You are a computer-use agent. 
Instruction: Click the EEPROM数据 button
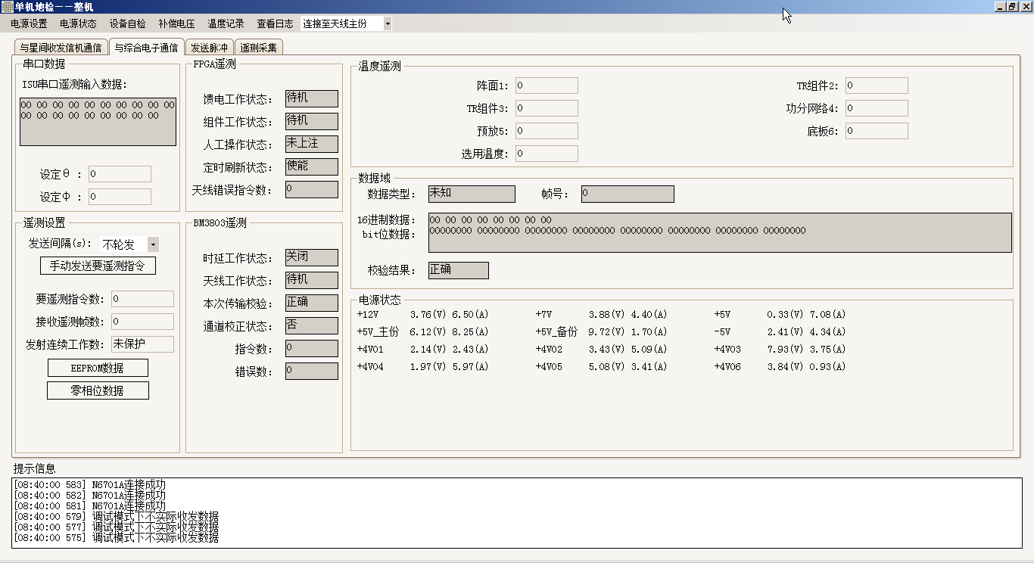click(x=98, y=368)
